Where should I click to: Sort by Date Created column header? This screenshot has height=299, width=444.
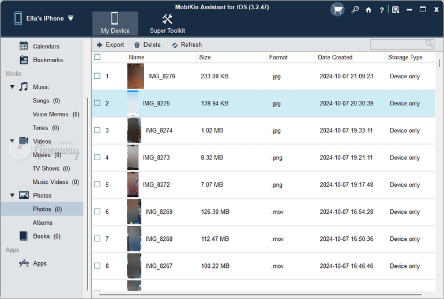click(350, 57)
